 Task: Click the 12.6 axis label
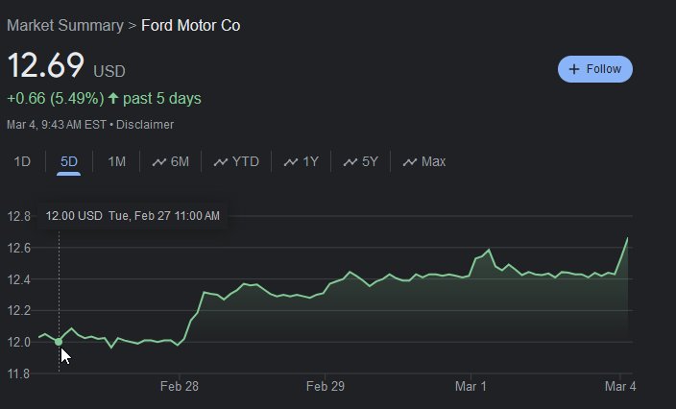tap(19, 248)
